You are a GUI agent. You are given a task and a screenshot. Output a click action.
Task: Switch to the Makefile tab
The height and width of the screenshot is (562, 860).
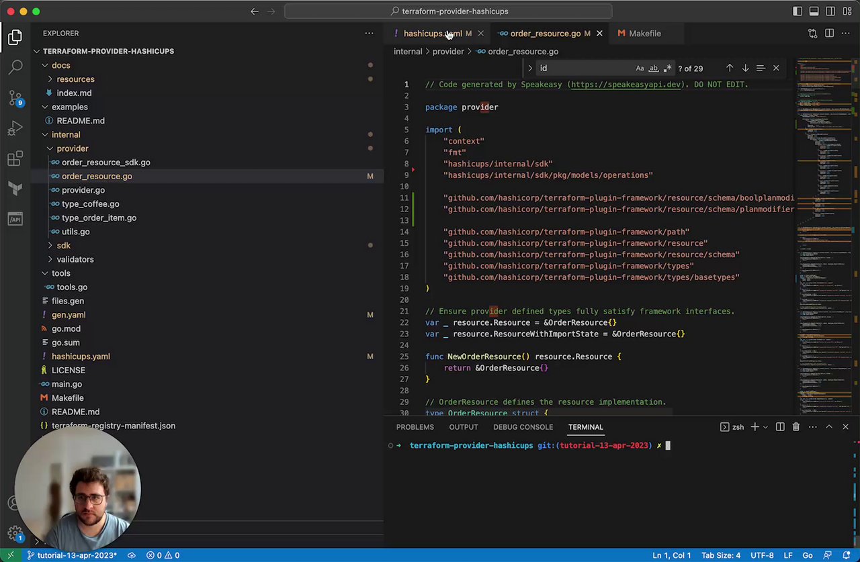click(x=644, y=34)
